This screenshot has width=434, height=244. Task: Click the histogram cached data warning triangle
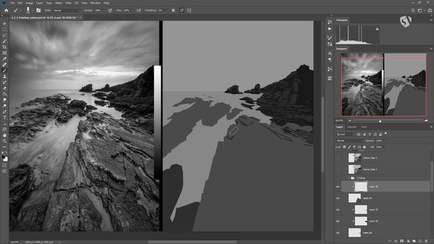click(377, 28)
